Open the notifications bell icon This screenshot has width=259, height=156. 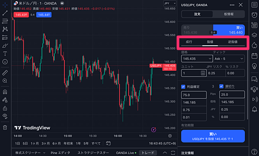pos(254,109)
